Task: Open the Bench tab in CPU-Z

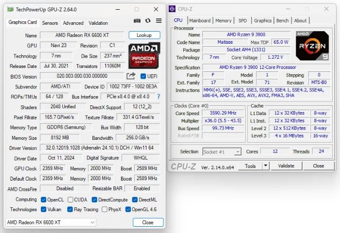Action: coord(282,20)
